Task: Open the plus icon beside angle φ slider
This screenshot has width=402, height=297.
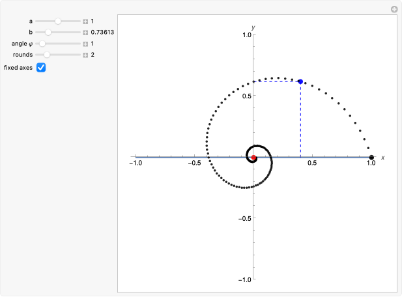Action: 85,44
